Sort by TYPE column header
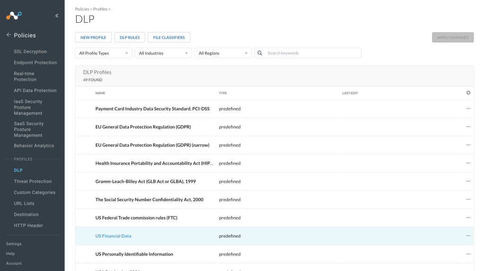 (223, 93)
